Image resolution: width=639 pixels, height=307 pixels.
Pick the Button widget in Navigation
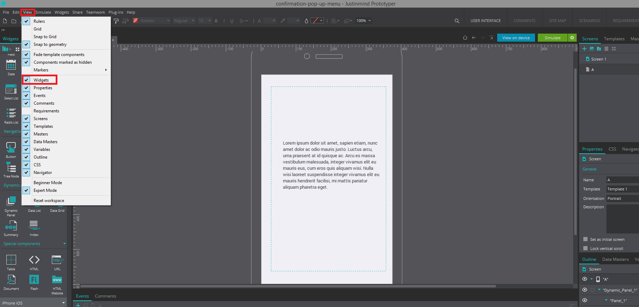[x=11, y=147]
